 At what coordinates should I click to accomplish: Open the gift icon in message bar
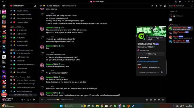tap(147, 100)
